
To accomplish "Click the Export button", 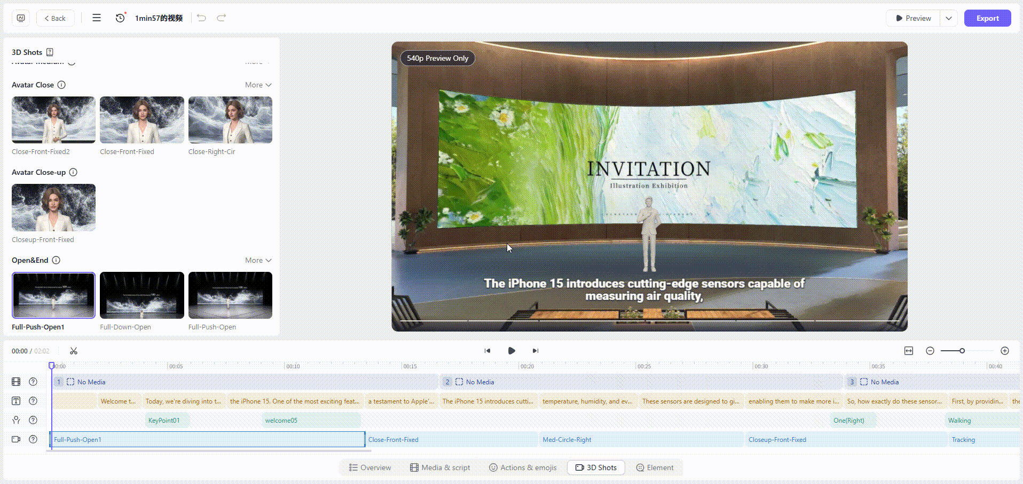I will point(987,18).
